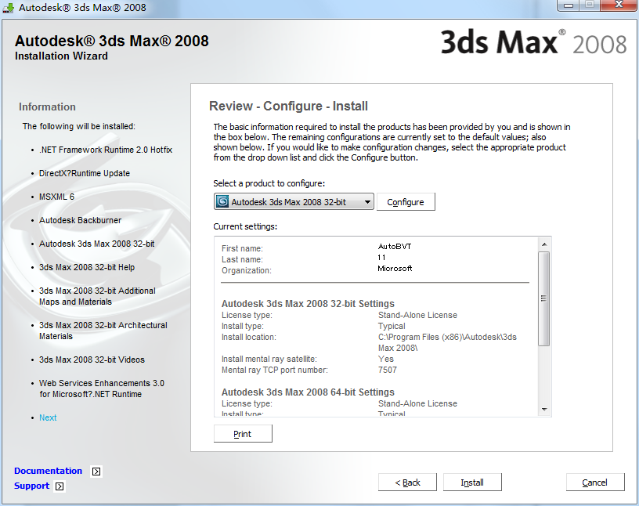Start installation with the Install button
639x506 pixels.
click(x=472, y=483)
